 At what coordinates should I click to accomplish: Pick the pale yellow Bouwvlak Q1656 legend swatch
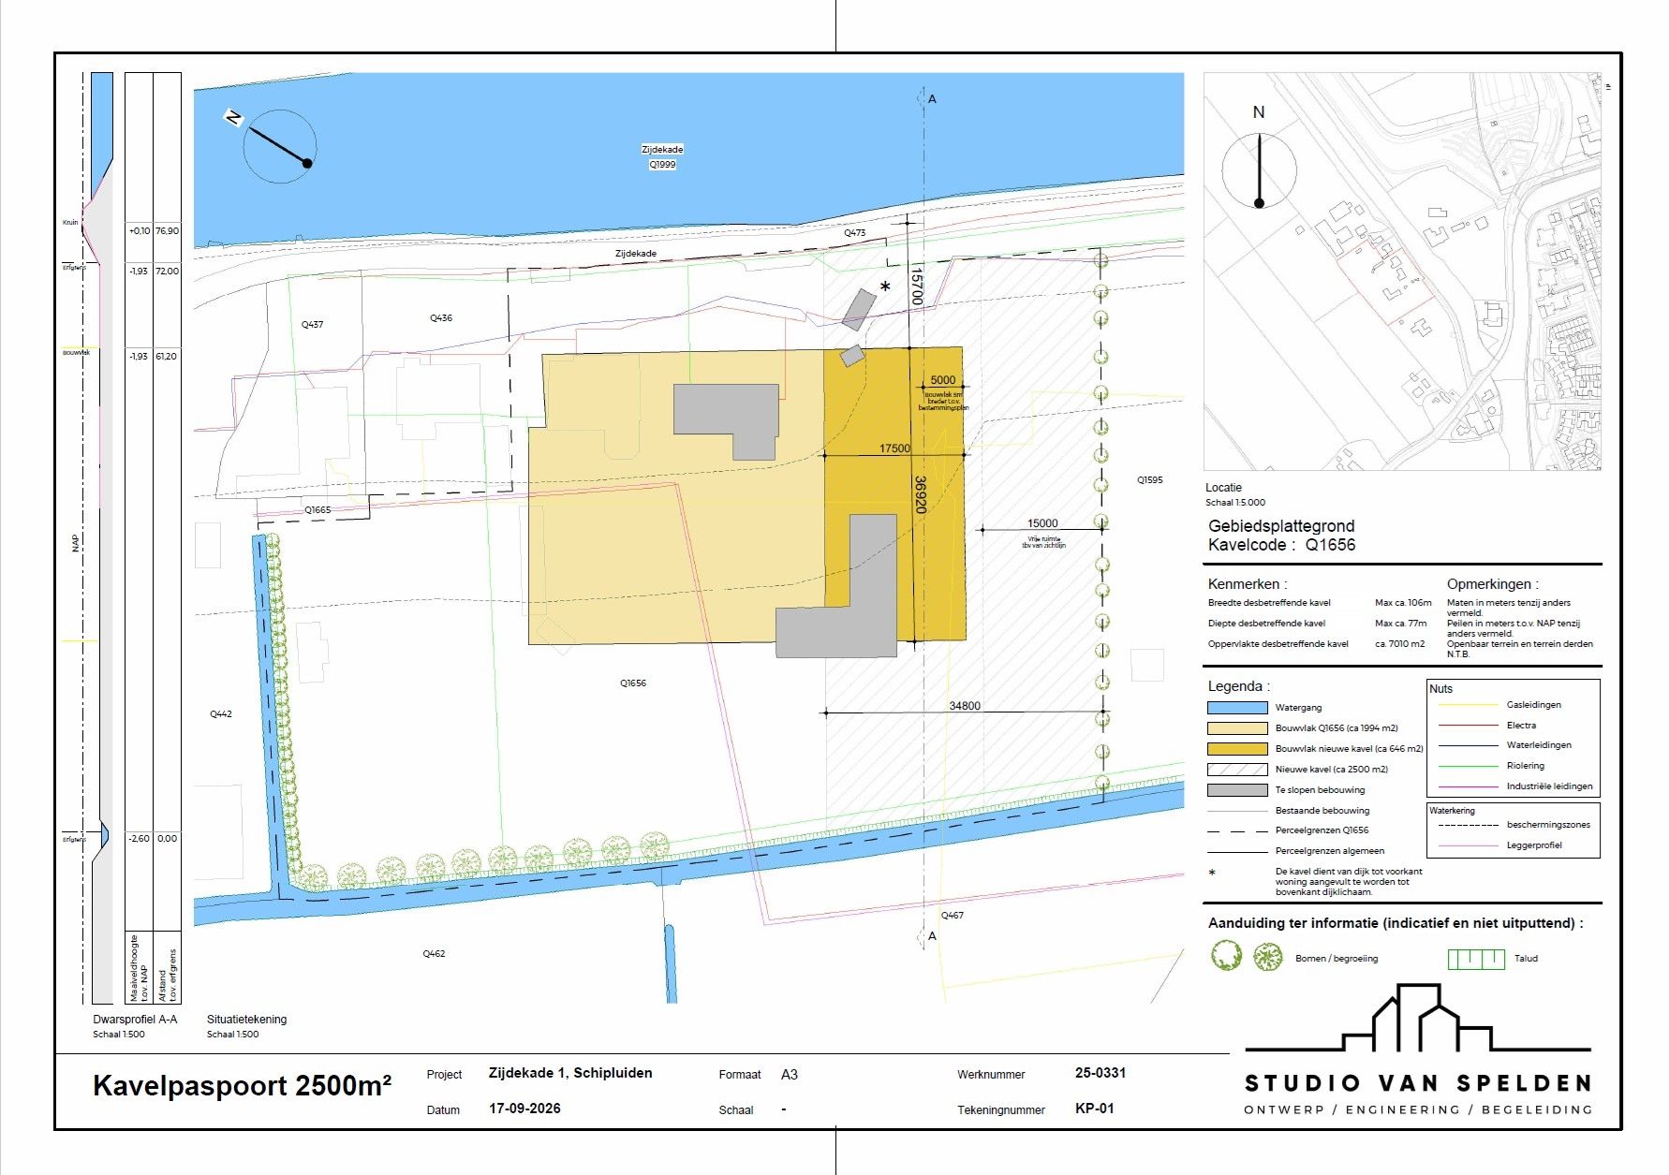(1237, 728)
